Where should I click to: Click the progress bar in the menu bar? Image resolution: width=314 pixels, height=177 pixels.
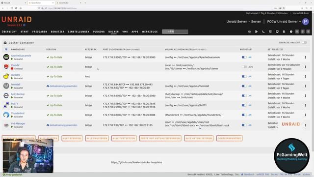coord(175,31)
